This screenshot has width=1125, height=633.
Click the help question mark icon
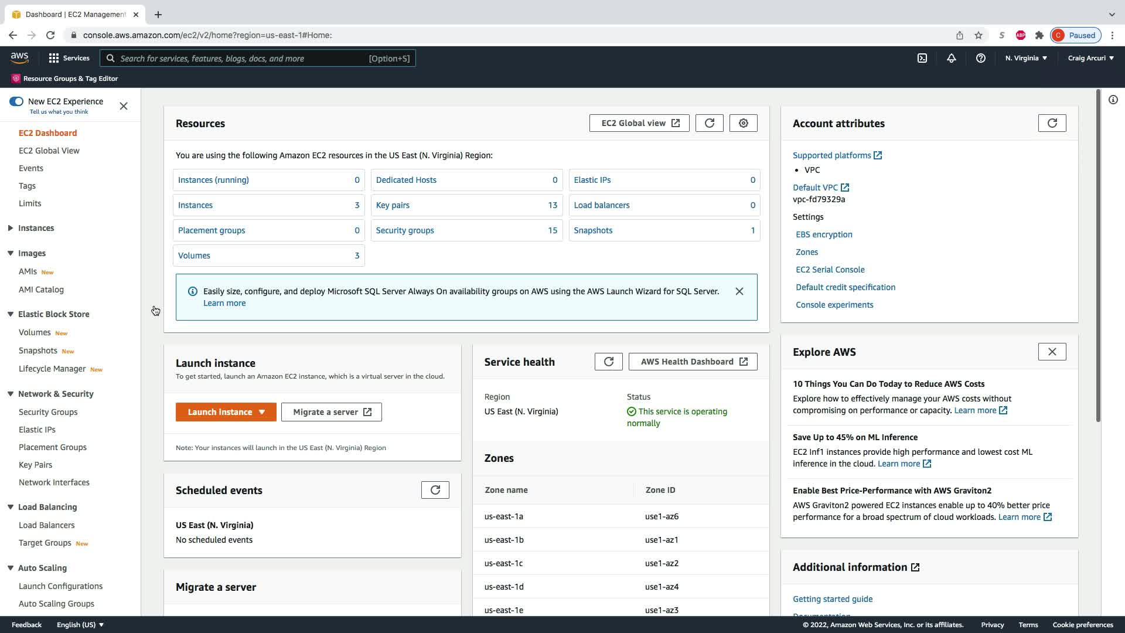pyautogui.click(x=980, y=58)
